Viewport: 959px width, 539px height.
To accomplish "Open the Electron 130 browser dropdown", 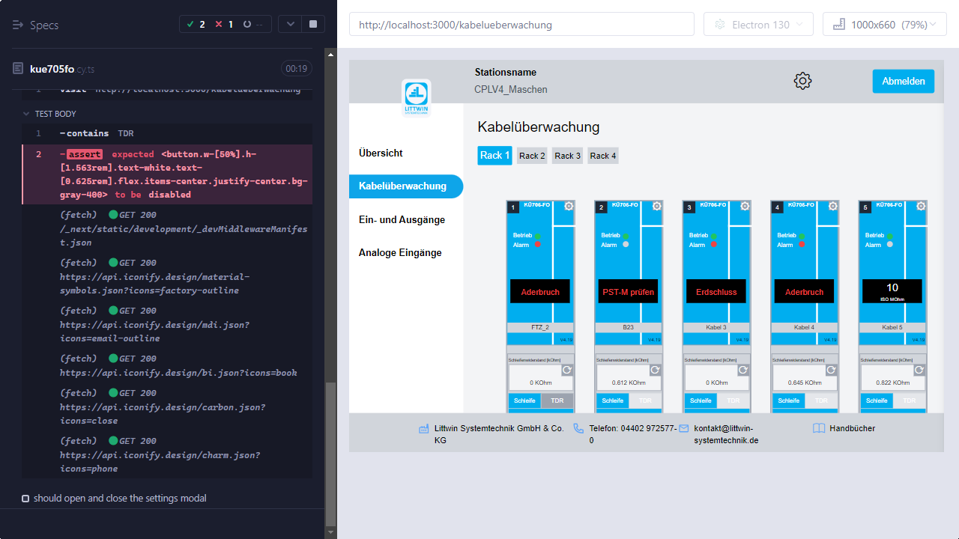I will pyautogui.click(x=758, y=25).
